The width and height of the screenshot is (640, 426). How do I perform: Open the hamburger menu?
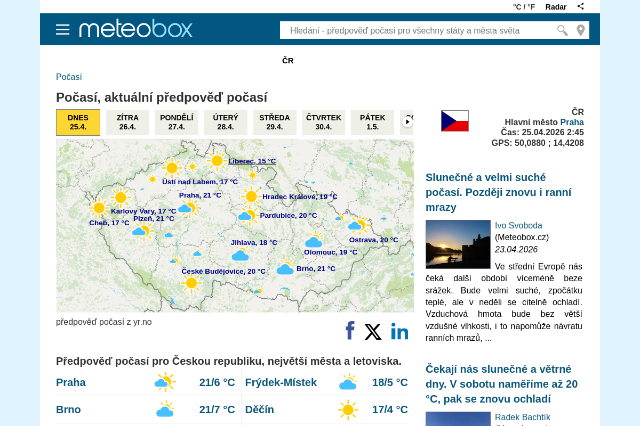(x=63, y=29)
